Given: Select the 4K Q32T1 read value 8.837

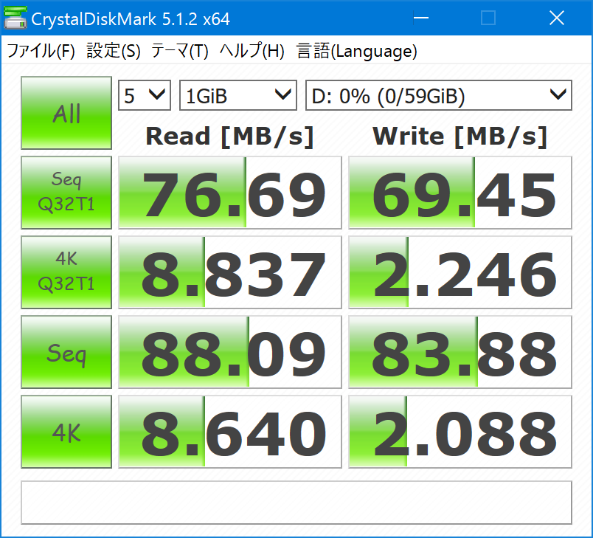Looking at the screenshot, I should click(230, 272).
